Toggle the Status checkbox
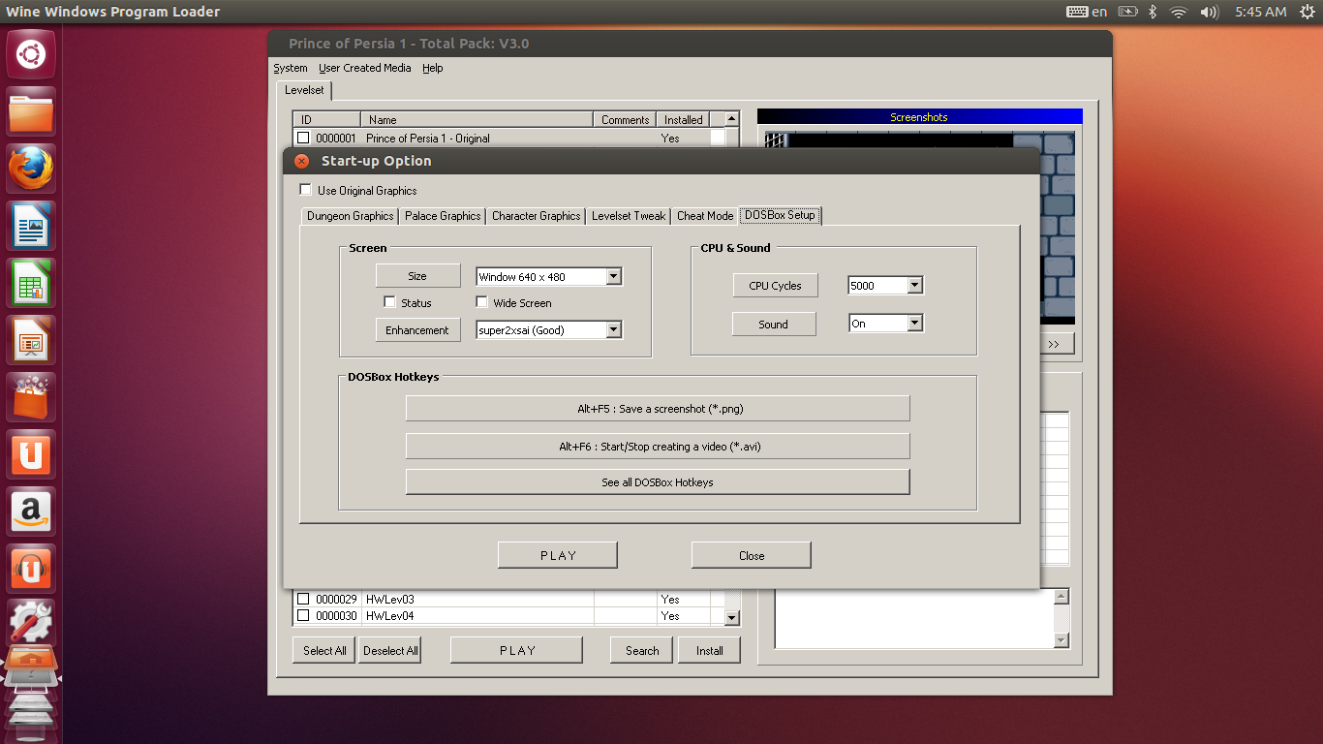Screen dimensions: 1323x744 pos(389,302)
